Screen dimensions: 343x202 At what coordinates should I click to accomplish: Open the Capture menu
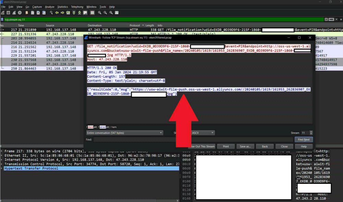[x=37, y=7]
